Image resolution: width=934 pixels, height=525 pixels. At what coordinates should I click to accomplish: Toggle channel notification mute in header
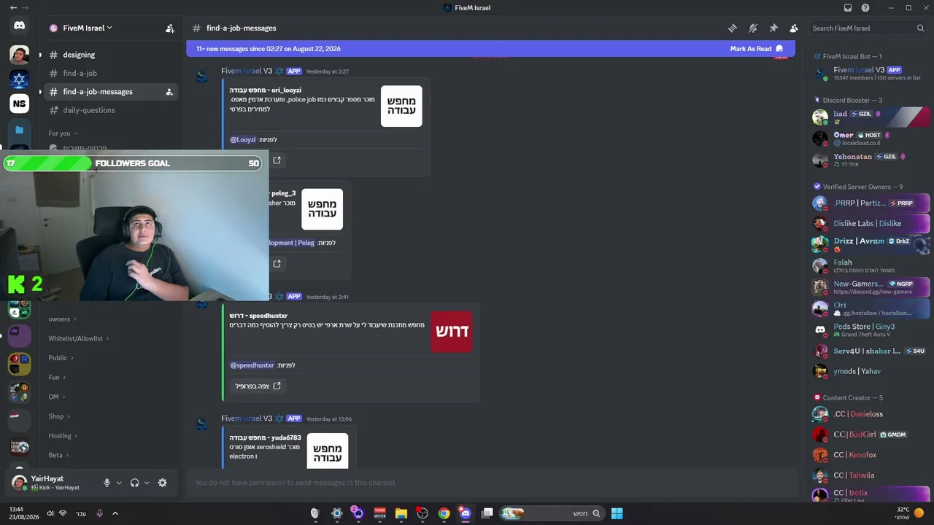click(753, 28)
